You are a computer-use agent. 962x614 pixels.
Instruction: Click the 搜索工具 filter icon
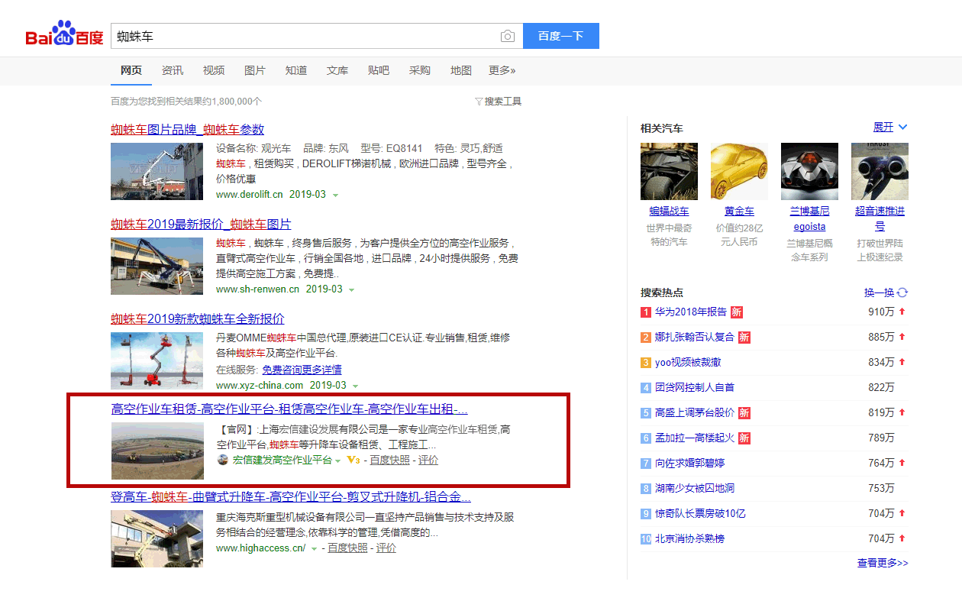479,101
